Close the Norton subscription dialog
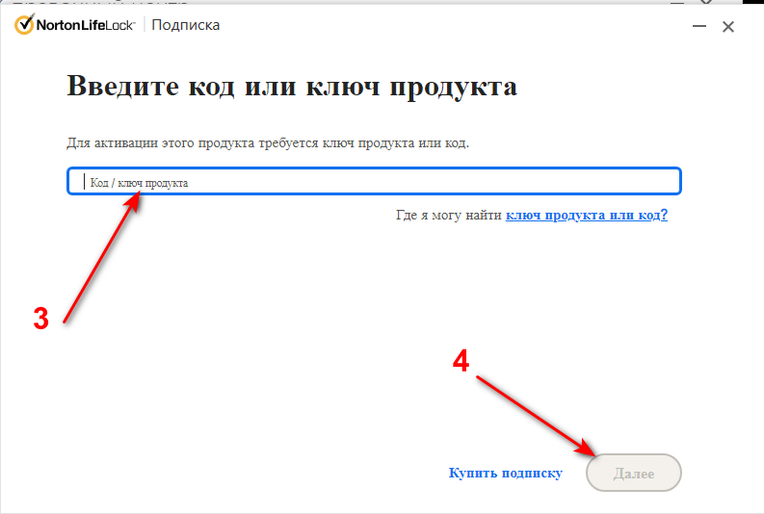The image size is (764, 514). tap(728, 27)
